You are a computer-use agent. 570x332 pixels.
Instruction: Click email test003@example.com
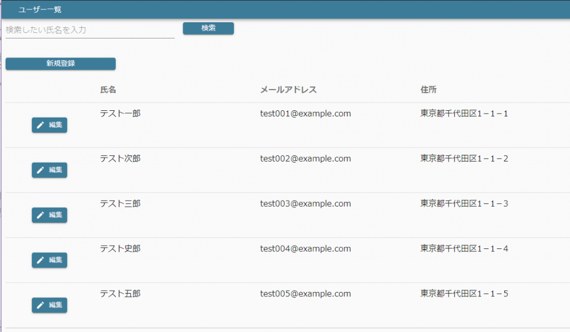tap(306, 204)
